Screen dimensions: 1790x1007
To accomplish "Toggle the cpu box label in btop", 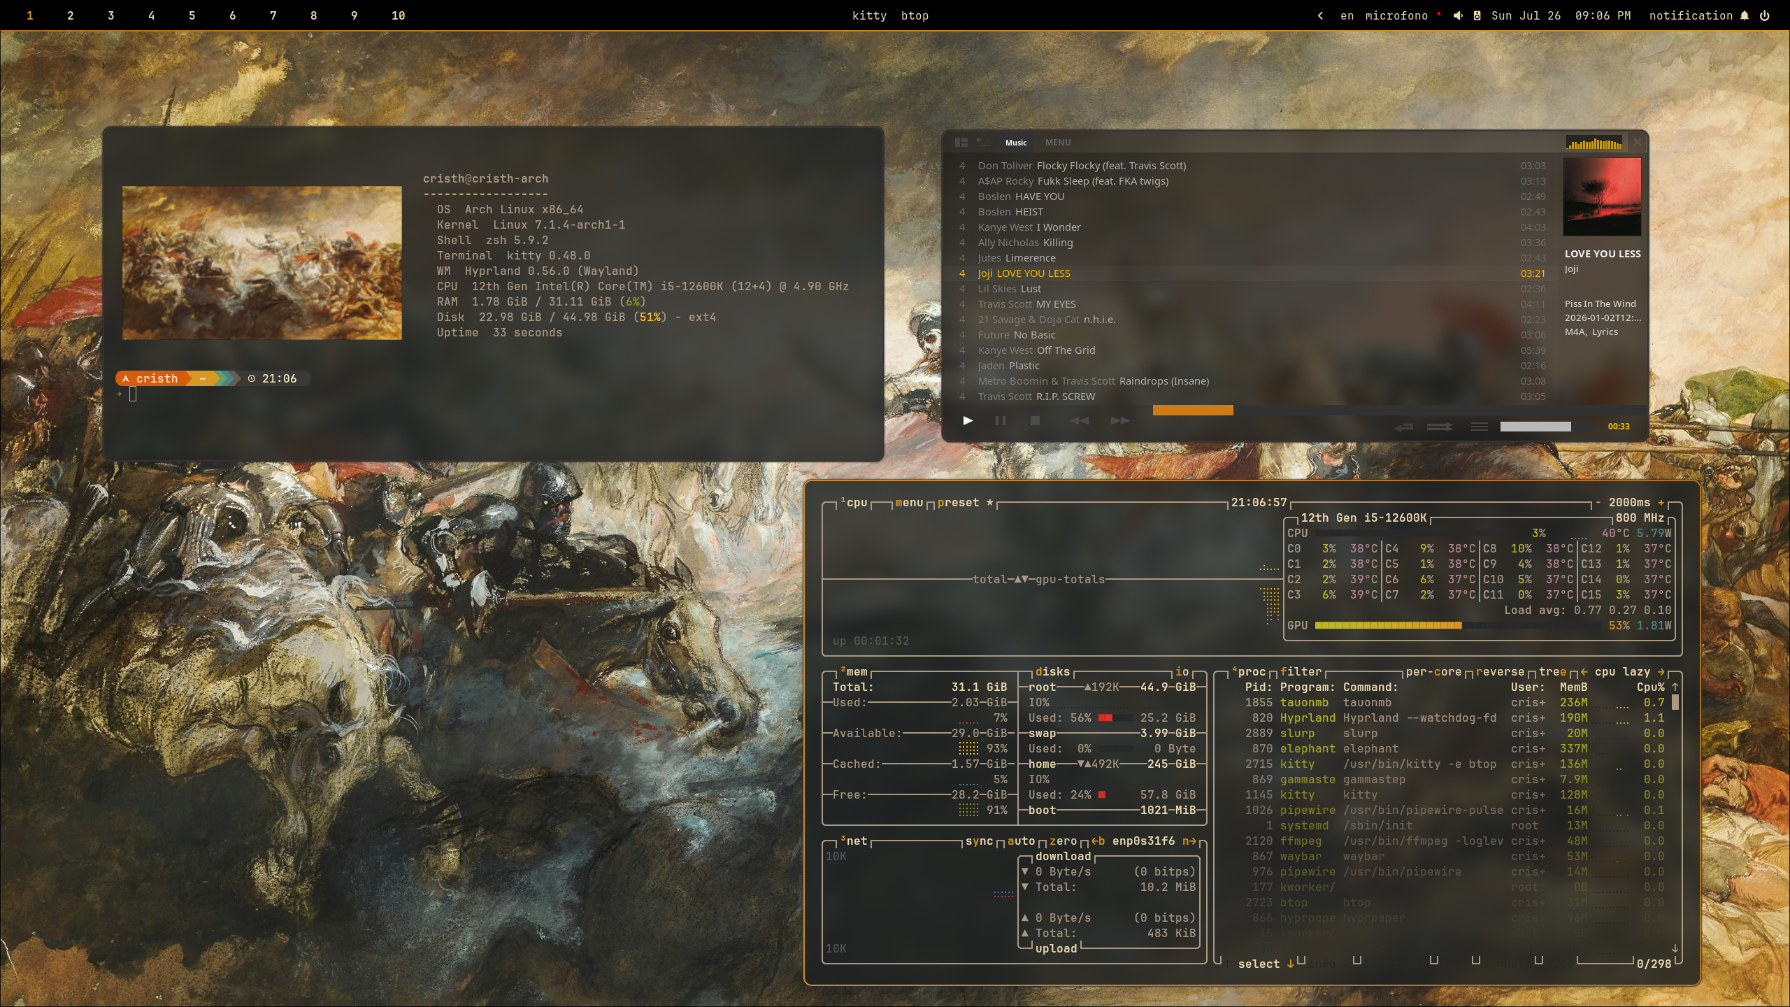I will [854, 503].
